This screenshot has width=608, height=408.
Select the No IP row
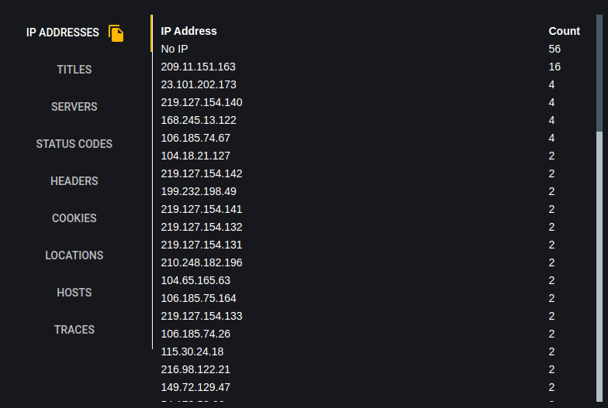(371, 49)
